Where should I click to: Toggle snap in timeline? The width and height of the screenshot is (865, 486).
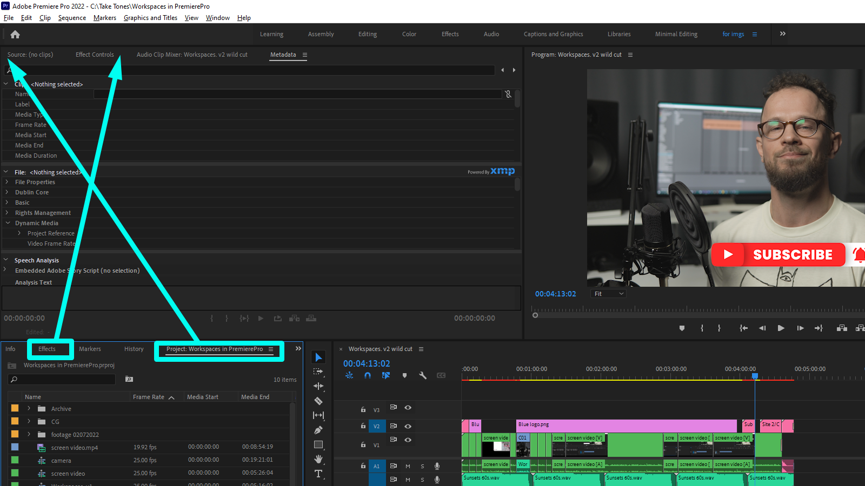[368, 375]
